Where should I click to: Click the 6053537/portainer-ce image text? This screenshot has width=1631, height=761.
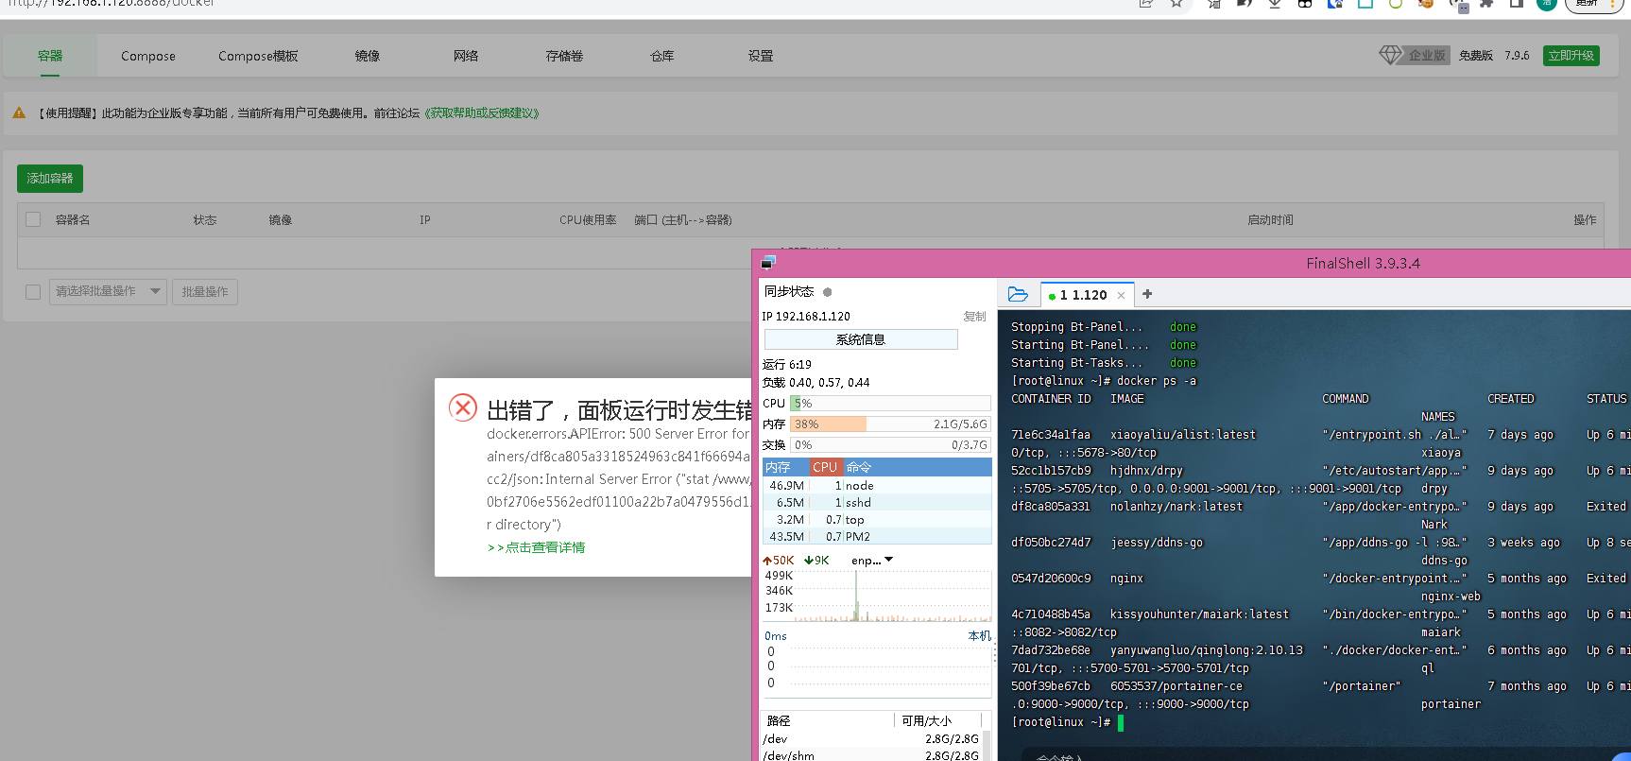tap(1176, 686)
